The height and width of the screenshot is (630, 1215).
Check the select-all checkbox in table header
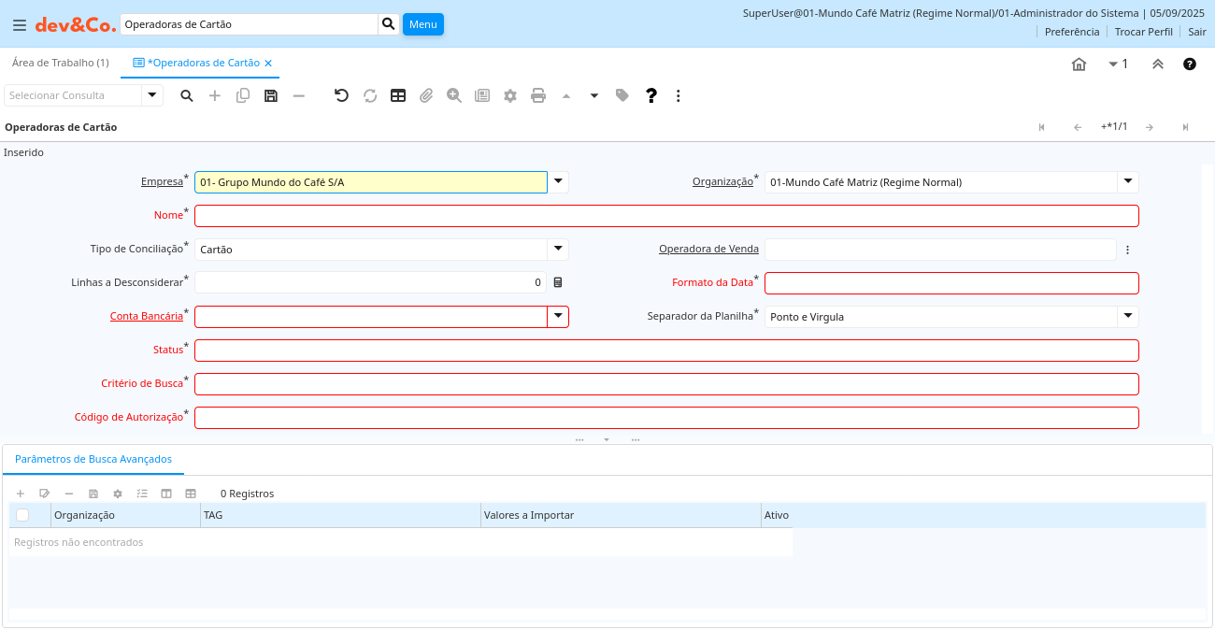22,515
